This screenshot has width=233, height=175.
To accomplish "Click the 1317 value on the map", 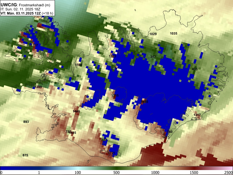I will pos(197,115).
